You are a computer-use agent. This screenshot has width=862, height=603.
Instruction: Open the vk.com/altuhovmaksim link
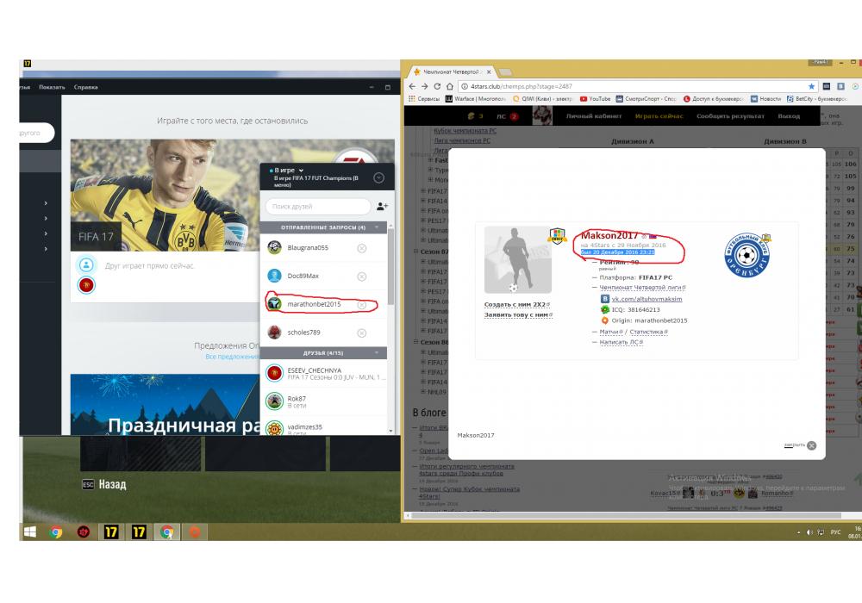[646, 299]
